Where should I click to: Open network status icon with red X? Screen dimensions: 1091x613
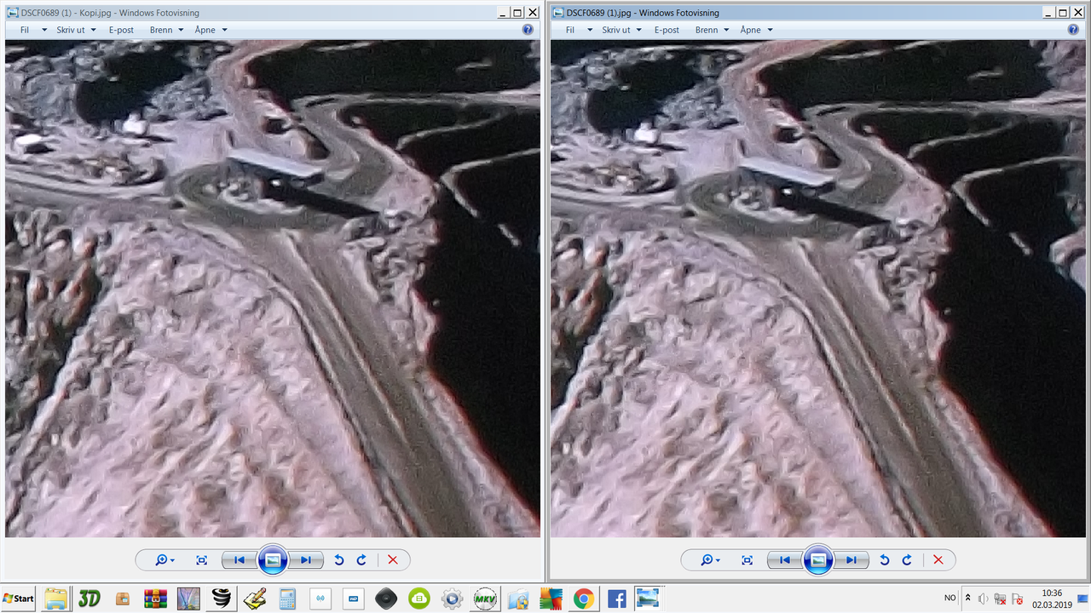tap(1000, 599)
